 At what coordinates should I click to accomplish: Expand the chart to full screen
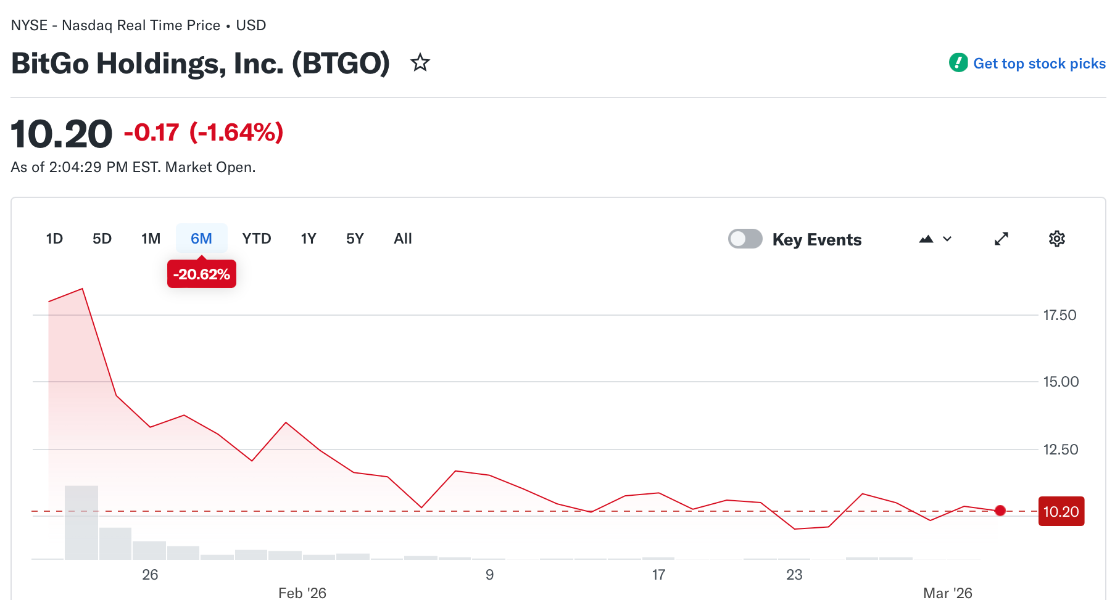coord(1001,239)
